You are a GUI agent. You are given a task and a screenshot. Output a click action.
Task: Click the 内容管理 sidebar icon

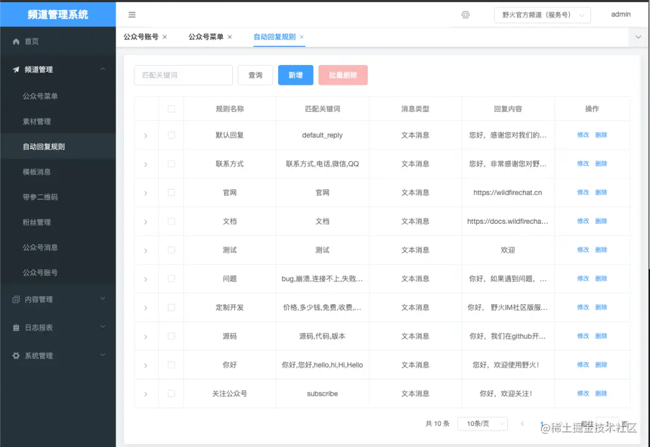coord(16,298)
